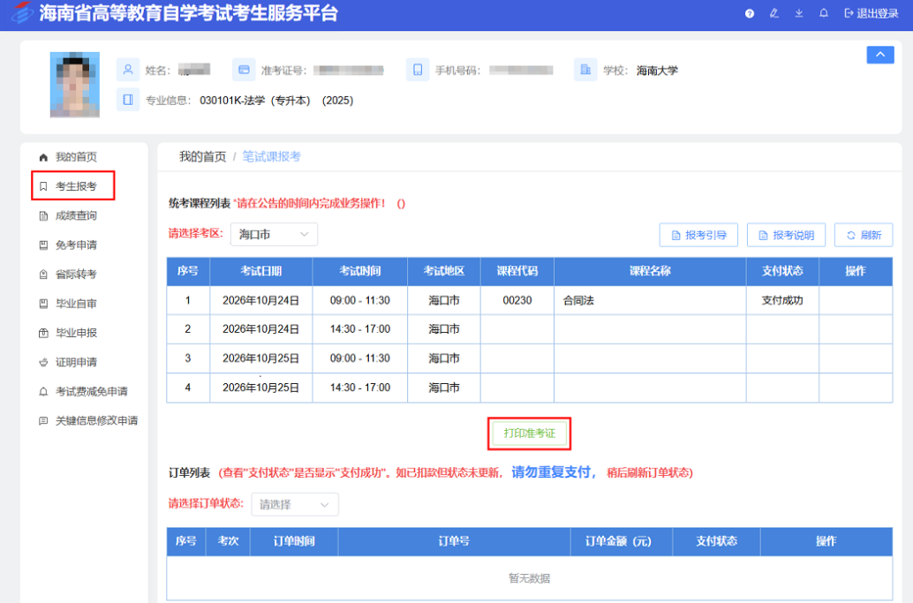Click the edit pencil icon in header
Viewport: 913px width, 603px height.
pyautogui.click(x=773, y=13)
